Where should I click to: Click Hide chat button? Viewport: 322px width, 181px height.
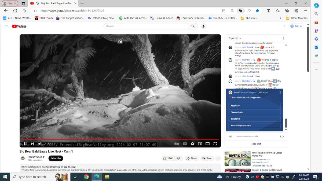click(256, 144)
